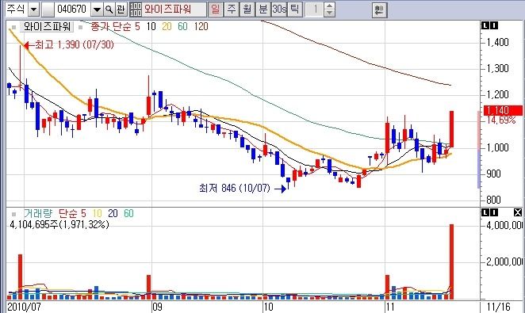Click the L icon on the volume pane
This screenshot has height=313, width=525.
485,212
